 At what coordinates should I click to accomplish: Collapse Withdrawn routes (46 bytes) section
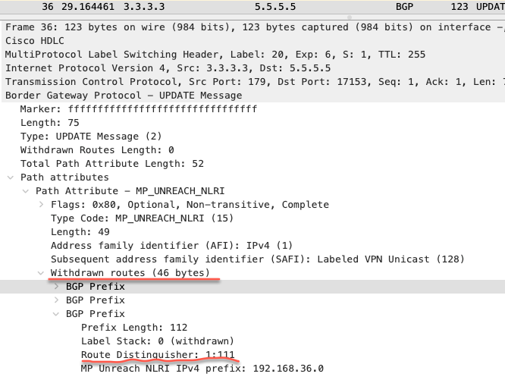pyautogui.click(x=41, y=273)
